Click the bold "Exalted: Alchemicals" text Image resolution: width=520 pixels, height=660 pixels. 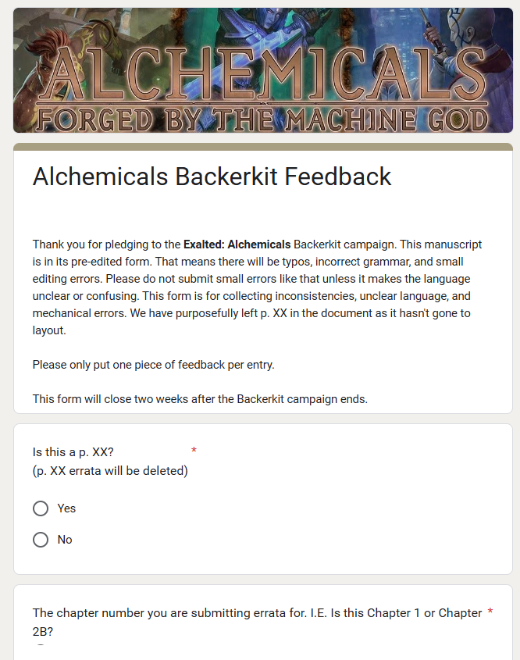(237, 244)
